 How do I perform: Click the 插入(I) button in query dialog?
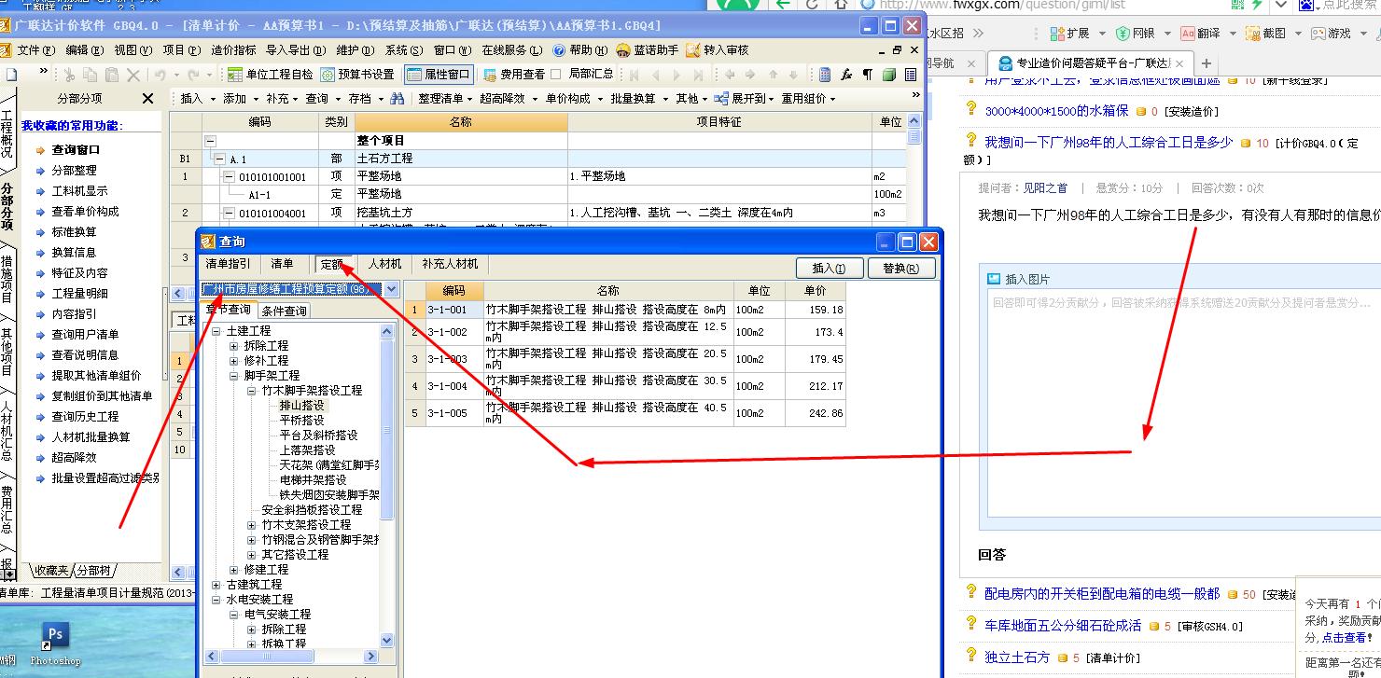(829, 268)
